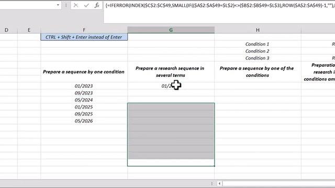Cancel formula entry with X icon
The image size is (335, 188).
[76, 5]
